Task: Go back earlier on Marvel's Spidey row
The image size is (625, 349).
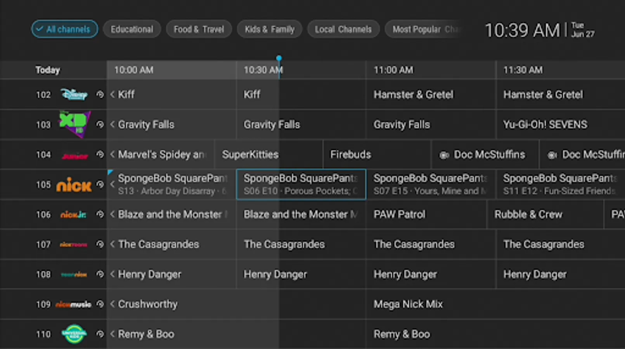Action: [x=113, y=154]
